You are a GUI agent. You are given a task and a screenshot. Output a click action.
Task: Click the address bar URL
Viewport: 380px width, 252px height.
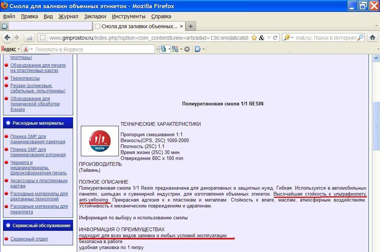pyautogui.click(x=149, y=38)
